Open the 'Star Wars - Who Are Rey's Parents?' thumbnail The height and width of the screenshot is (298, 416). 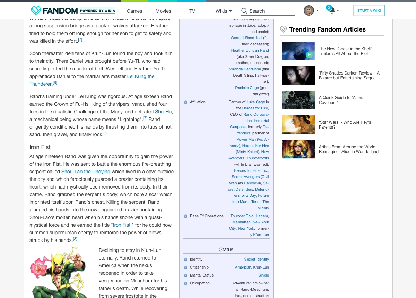(298, 124)
